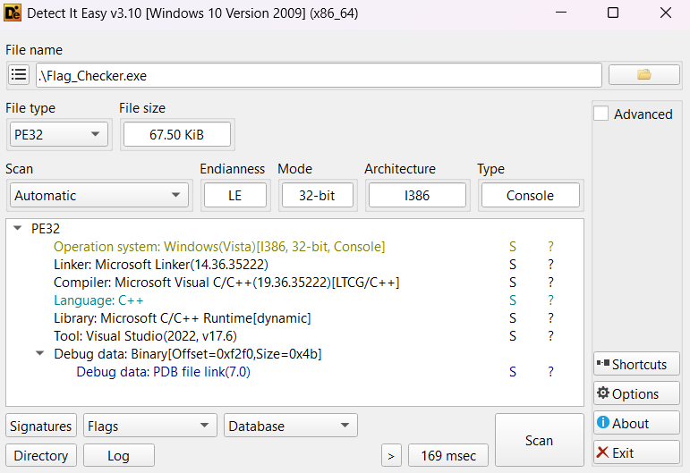Open the Flags dropdown
This screenshot has width=690, height=473.
click(x=149, y=426)
